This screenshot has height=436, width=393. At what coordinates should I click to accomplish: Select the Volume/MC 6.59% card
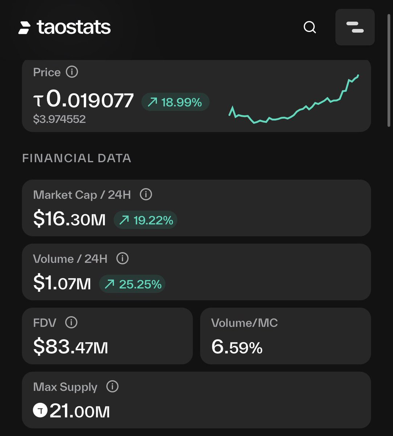coord(286,336)
